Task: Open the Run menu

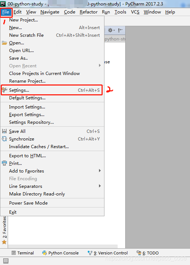Action: (x=106, y=12)
